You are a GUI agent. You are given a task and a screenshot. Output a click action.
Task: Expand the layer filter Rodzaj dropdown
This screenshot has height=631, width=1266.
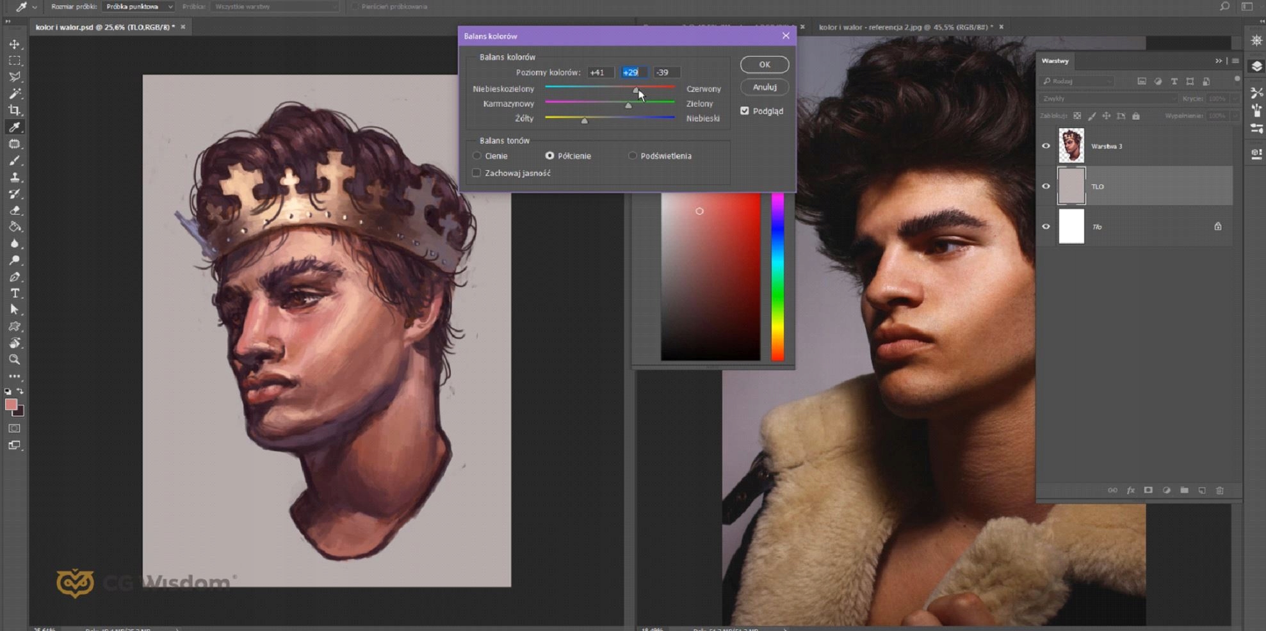click(1078, 81)
